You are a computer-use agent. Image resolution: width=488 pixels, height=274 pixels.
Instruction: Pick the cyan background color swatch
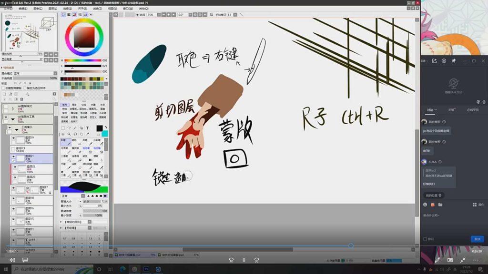click(105, 134)
